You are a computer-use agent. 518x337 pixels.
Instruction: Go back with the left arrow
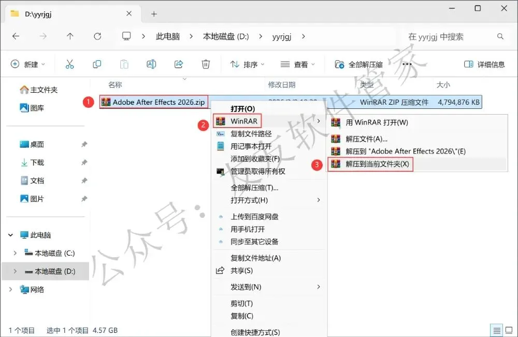[16, 36]
